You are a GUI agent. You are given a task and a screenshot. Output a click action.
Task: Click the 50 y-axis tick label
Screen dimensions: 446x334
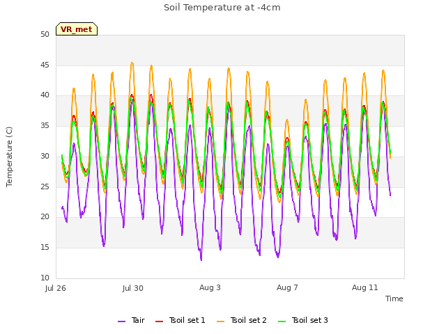point(45,35)
